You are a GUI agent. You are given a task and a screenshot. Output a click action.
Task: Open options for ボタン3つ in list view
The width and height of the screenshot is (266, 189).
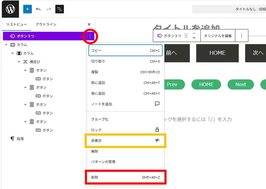tap(90, 36)
